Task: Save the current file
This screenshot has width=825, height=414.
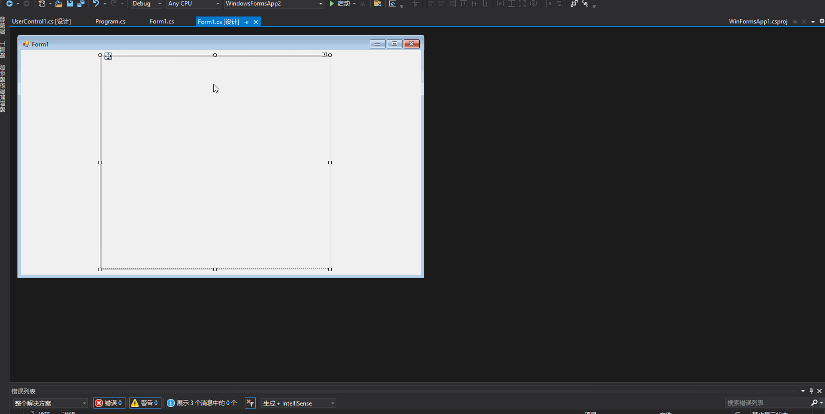Action: 70,3
